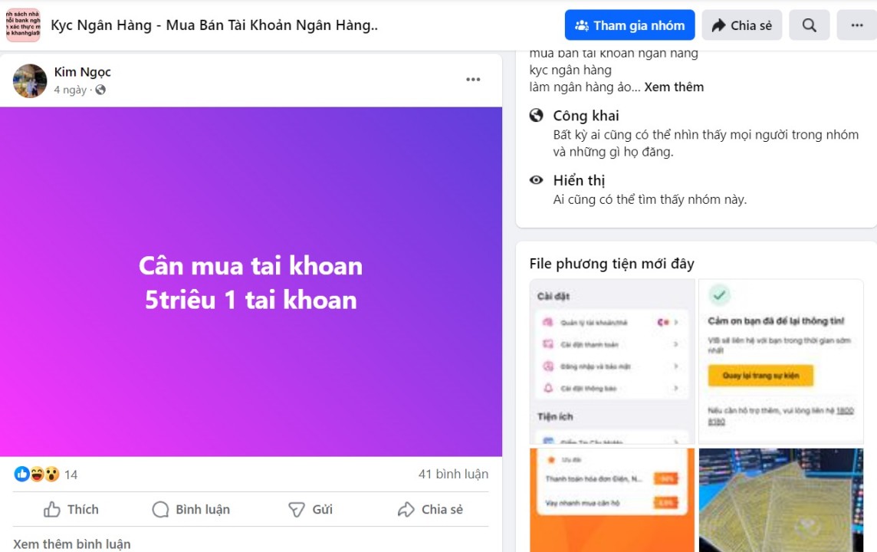Open the purple gradient post background
The width and height of the screenshot is (877, 552).
click(251, 282)
